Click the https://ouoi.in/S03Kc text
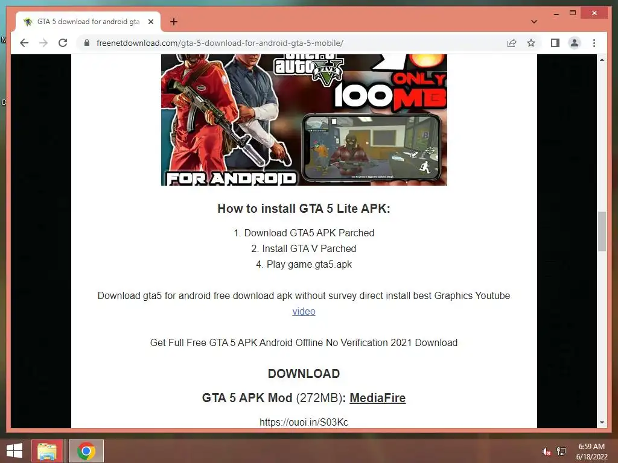The width and height of the screenshot is (618, 463). tap(304, 422)
